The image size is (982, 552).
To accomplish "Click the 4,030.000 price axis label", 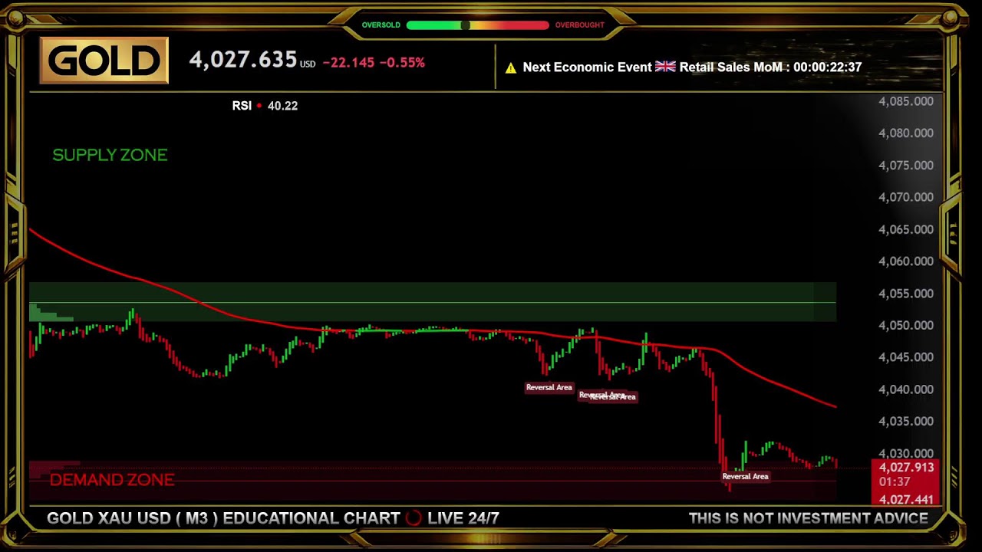I will pyautogui.click(x=906, y=454).
